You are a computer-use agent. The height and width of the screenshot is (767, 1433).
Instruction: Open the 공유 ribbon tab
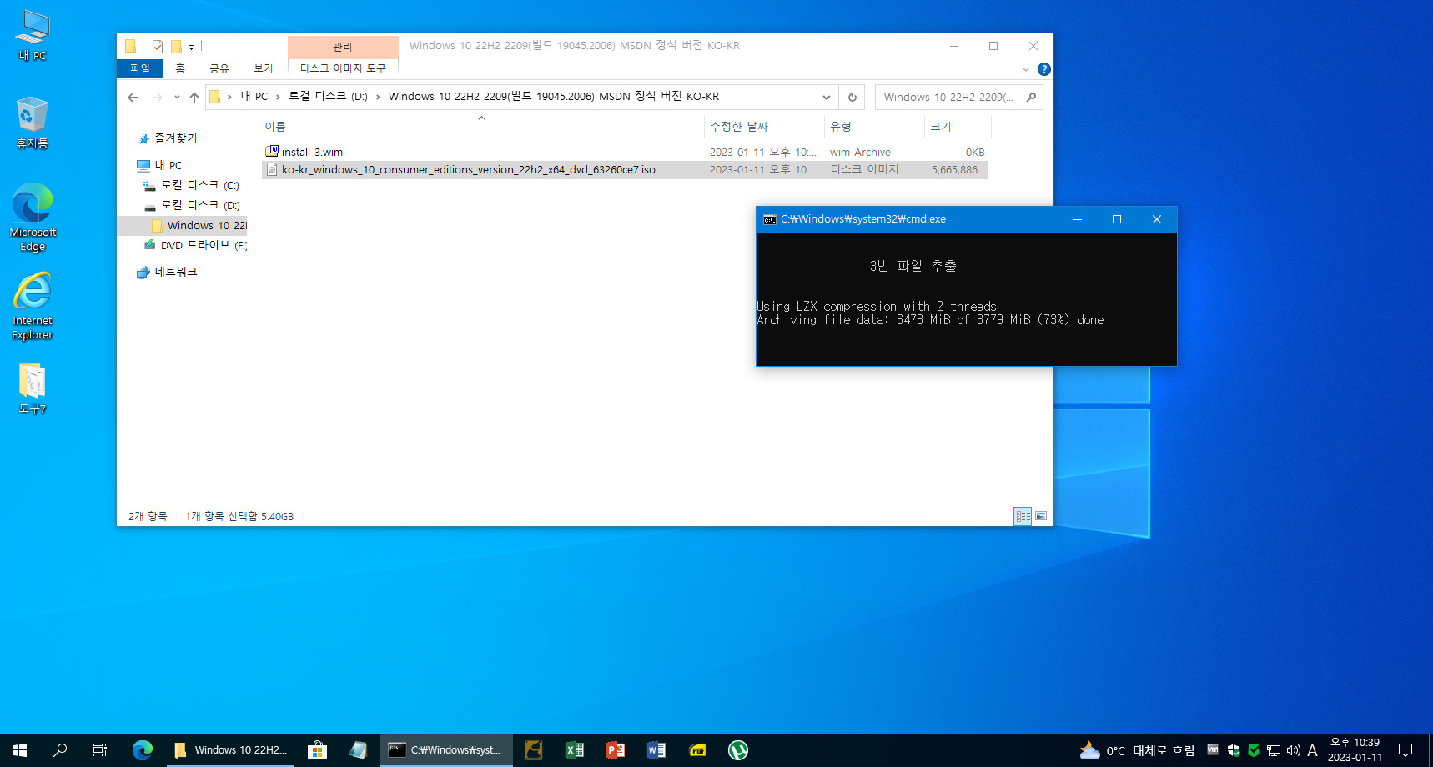click(x=219, y=68)
